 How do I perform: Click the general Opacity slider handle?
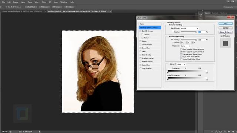pyautogui.click(x=196, y=32)
